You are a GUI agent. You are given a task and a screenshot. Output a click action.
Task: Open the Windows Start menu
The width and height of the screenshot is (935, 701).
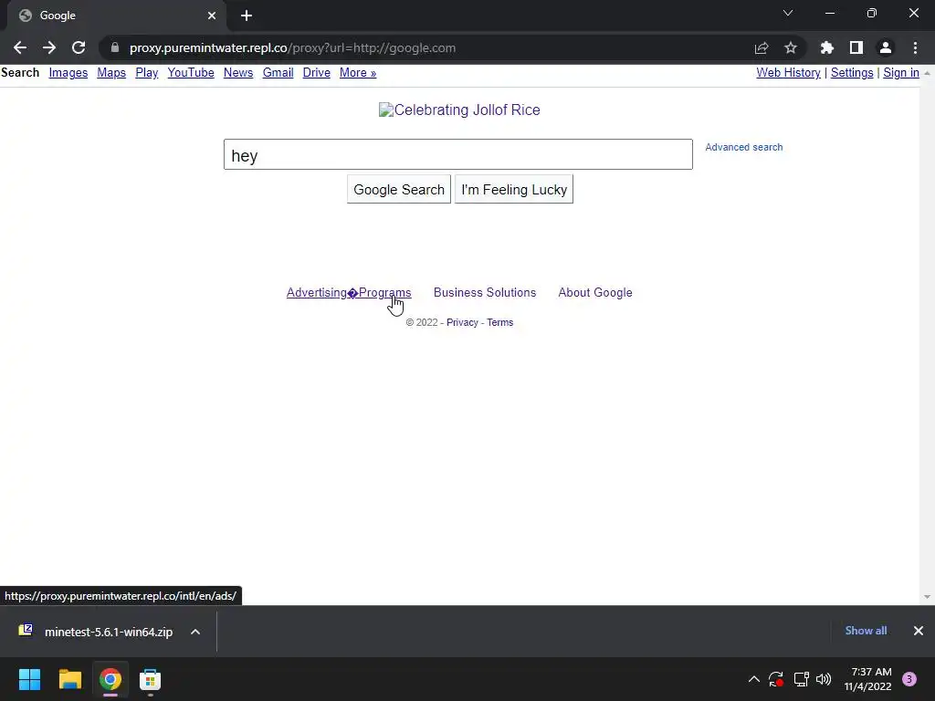pyautogui.click(x=29, y=679)
